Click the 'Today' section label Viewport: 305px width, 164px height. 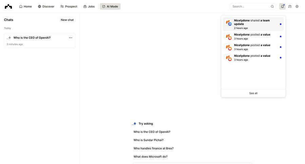(x=7, y=28)
